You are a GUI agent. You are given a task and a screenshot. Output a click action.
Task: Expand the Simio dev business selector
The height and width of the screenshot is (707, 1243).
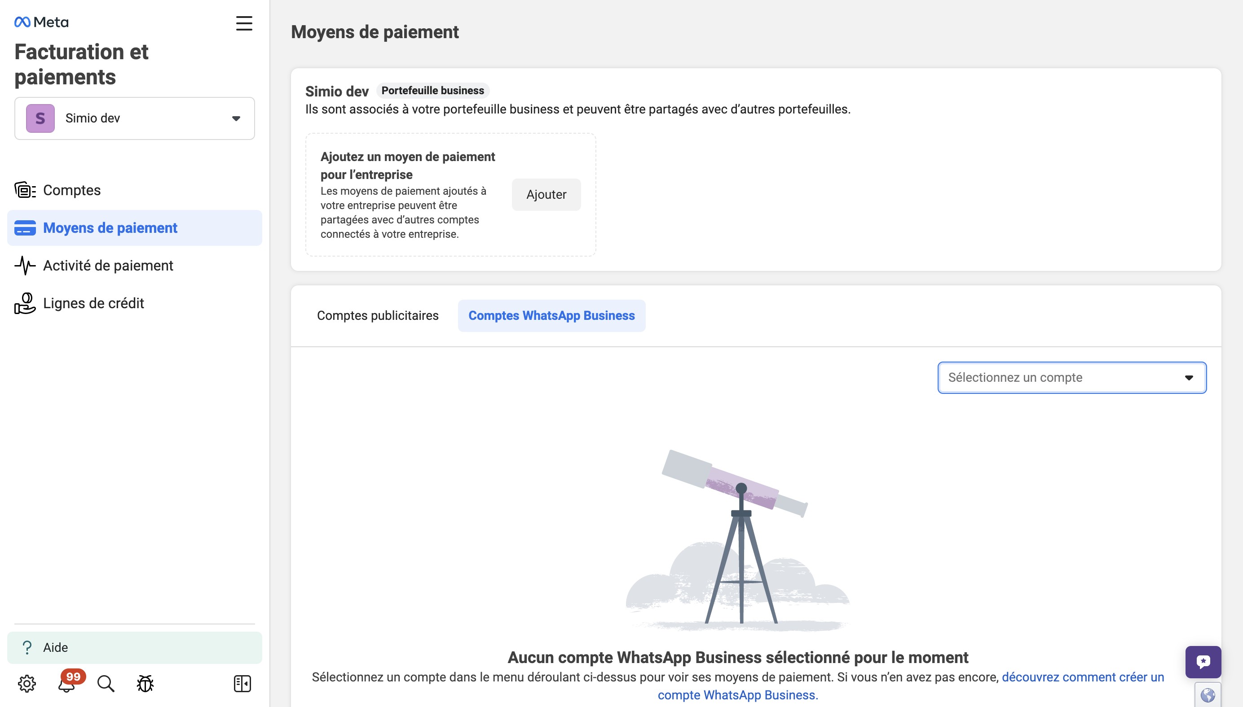pyautogui.click(x=236, y=118)
